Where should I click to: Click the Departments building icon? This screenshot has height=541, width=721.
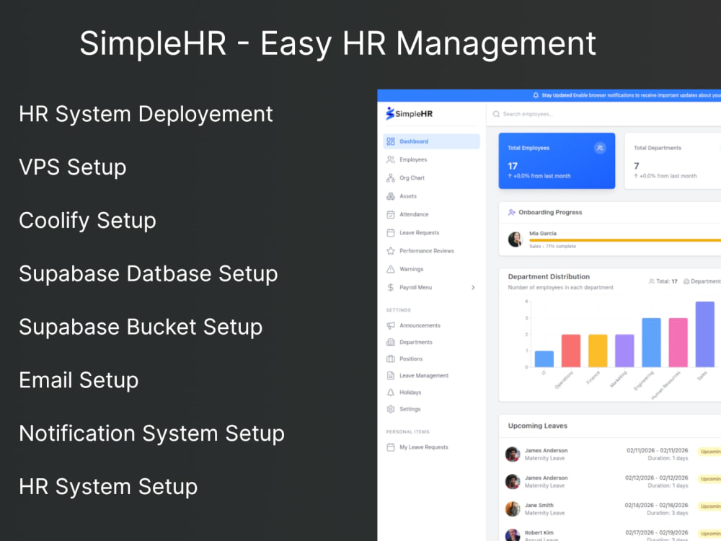click(390, 342)
